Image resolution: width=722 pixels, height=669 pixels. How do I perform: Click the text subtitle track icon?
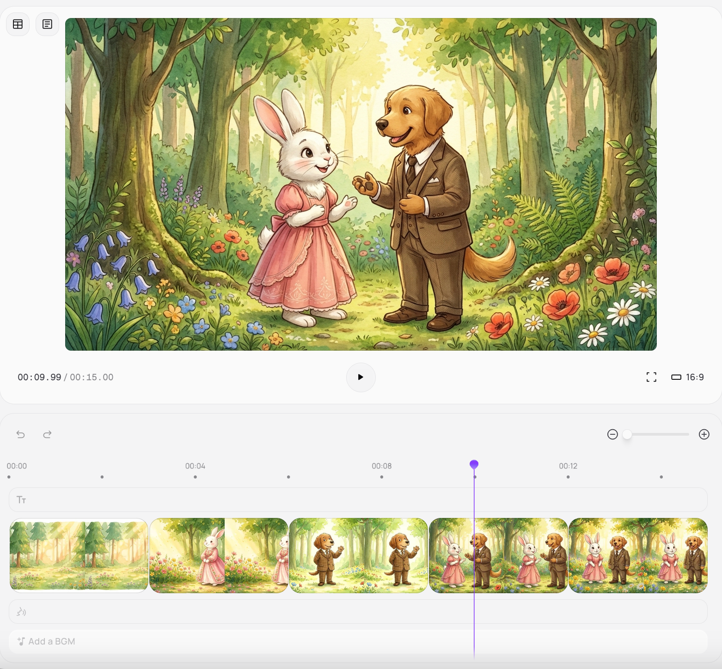coord(21,500)
